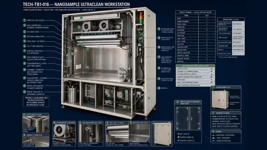Image resolution: width=267 pixels, height=150 pixels.
Task: Click the arrow in the Work Zone row
Action: (212, 80)
